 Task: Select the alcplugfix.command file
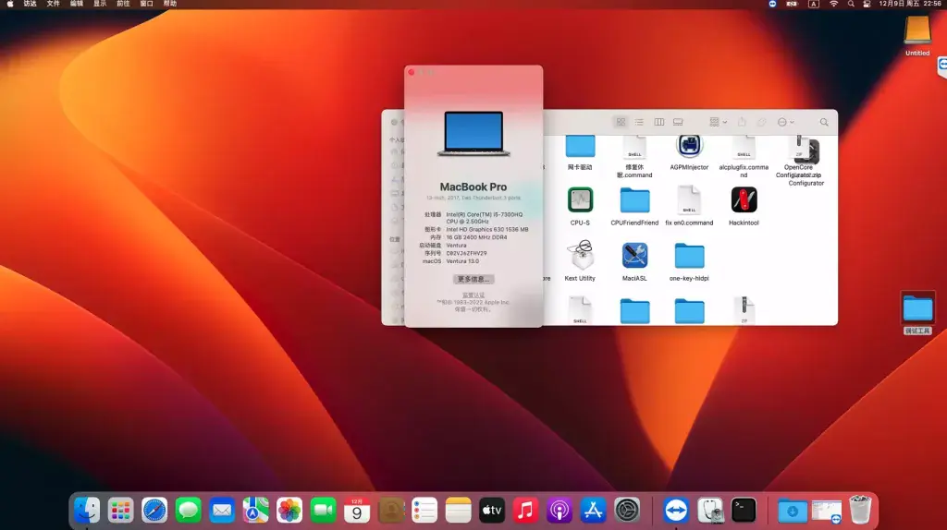(x=744, y=147)
